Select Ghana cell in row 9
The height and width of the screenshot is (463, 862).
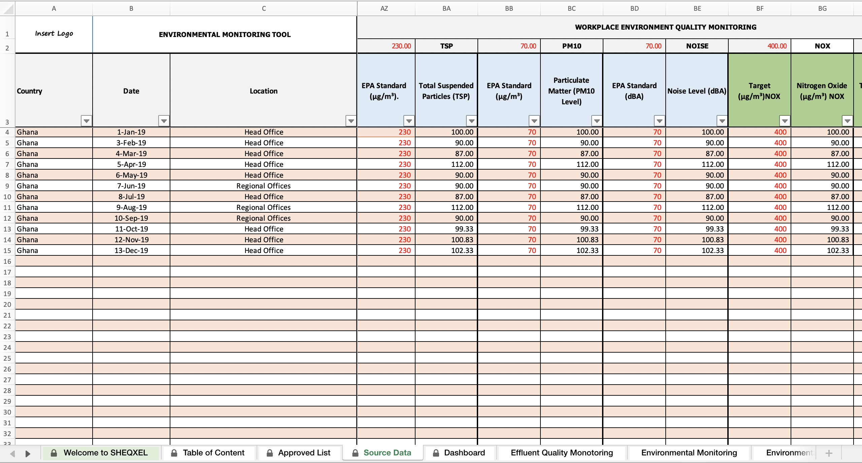(x=54, y=186)
